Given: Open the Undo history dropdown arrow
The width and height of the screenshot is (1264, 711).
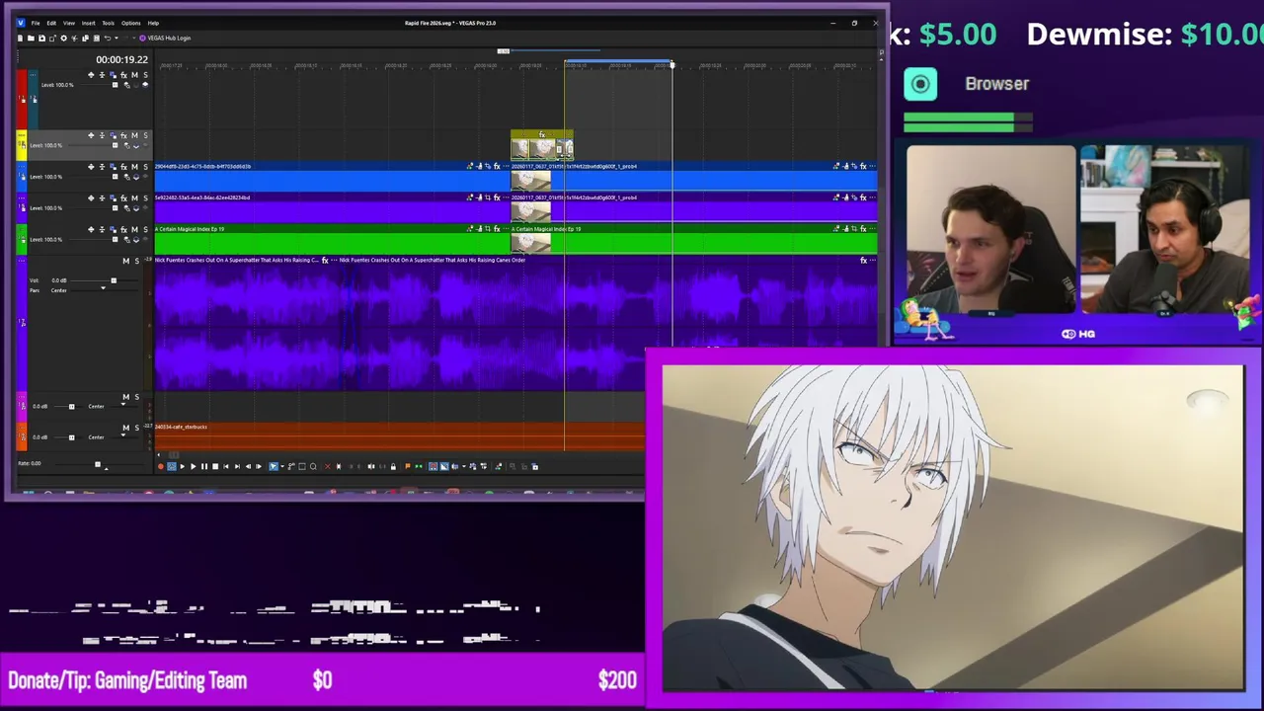Looking at the screenshot, I should tap(117, 39).
